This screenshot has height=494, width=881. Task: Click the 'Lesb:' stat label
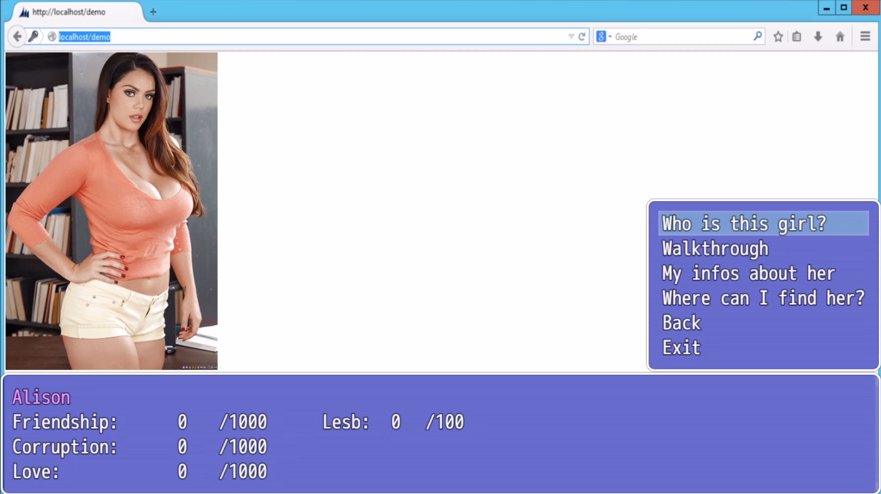[x=346, y=422]
